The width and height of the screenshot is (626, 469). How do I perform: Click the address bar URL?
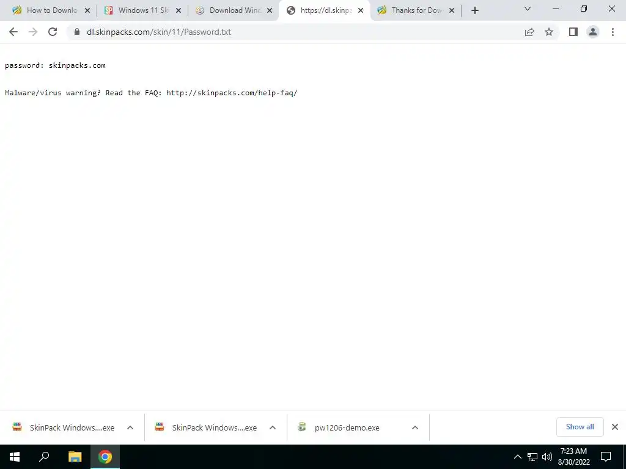pos(159,32)
